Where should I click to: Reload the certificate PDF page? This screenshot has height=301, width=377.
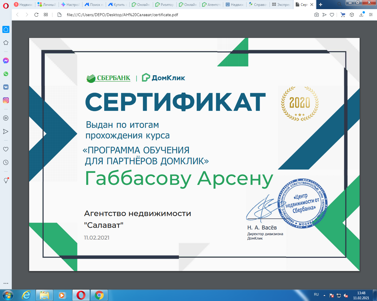36,15
